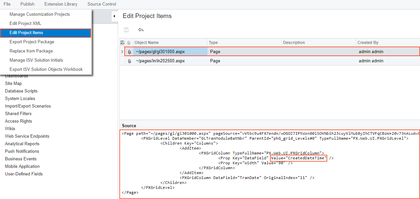Choose Export Project Package menu item

click(x=32, y=42)
